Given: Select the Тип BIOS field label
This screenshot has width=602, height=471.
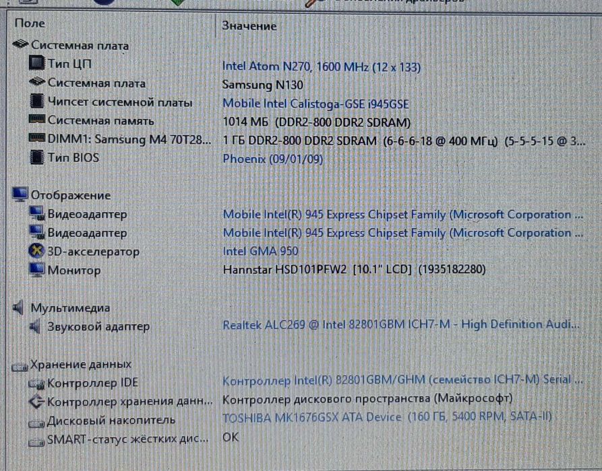Looking at the screenshot, I should (x=73, y=157).
